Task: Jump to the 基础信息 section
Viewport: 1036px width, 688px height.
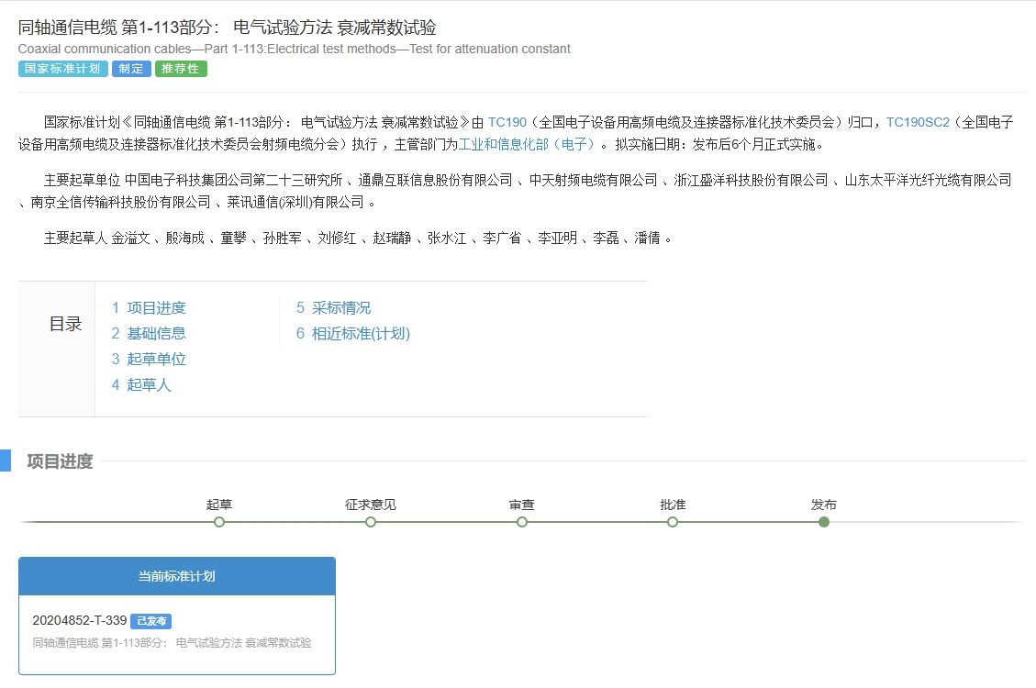Action: click(156, 333)
